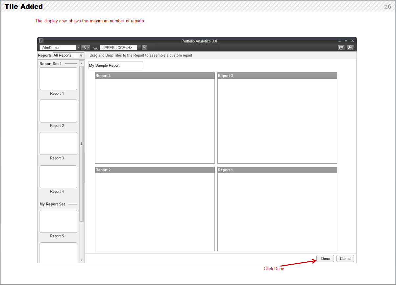Click the Report Set 1 heading

[51, 64]
